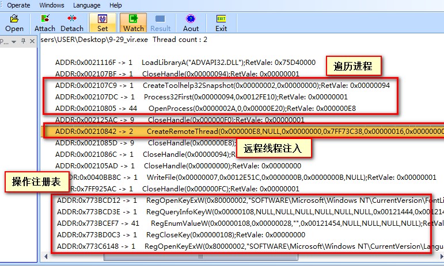Select the CloseHandle row at ADDR:0x0021085D
Viewport: 444px width, 266px height.
(146, 143)
